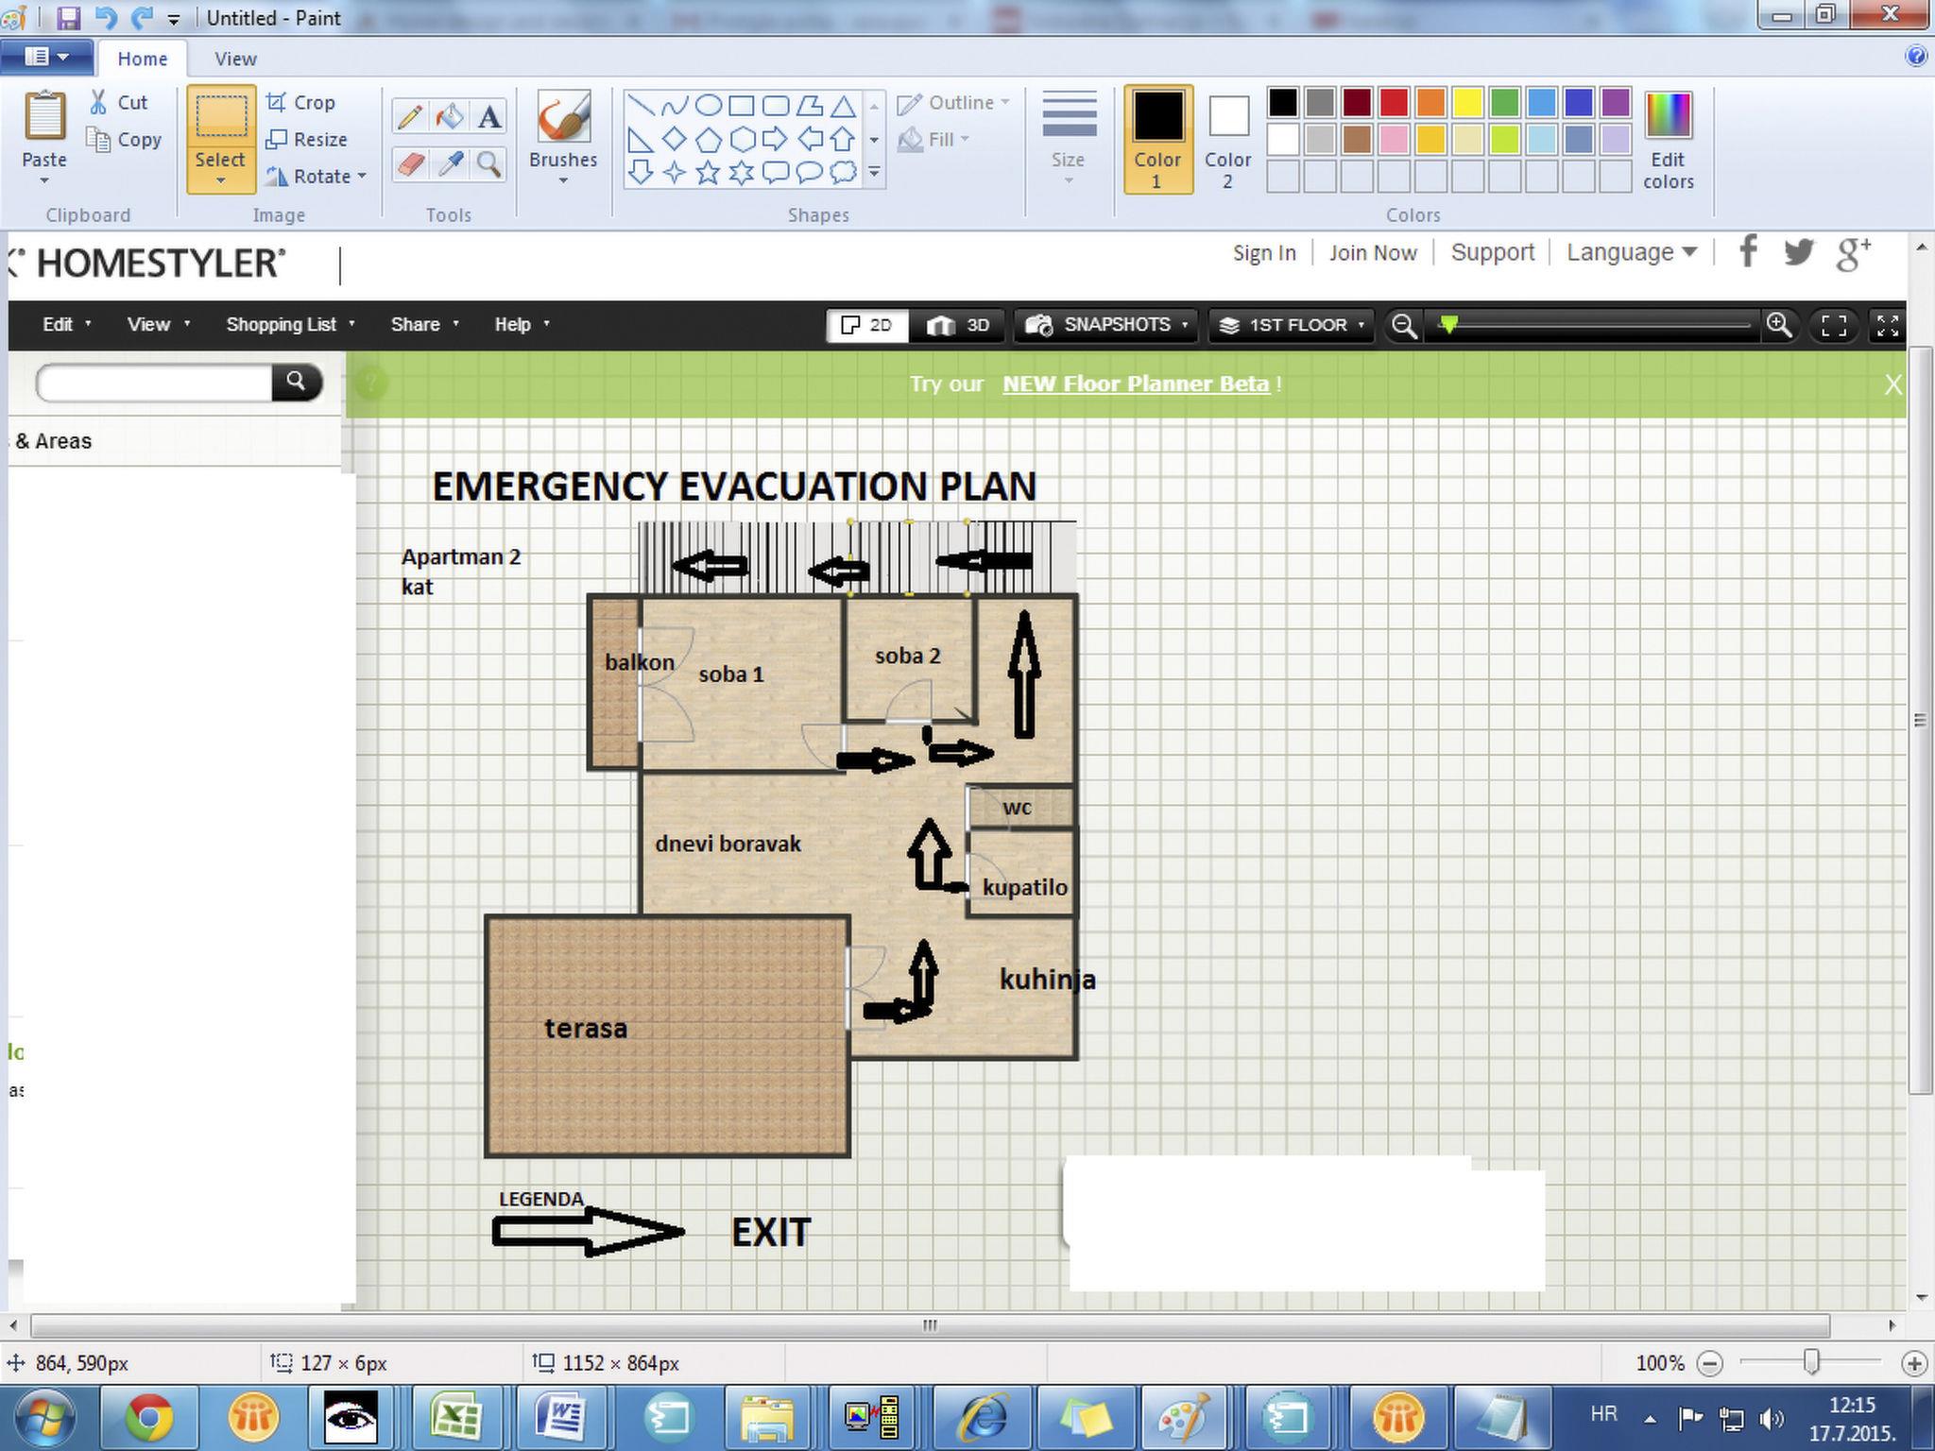Open the Brushes dropdown arrow
The height and width of the screenshot is (1451, 1935).
pyautogui.click(x=563, y=180)
